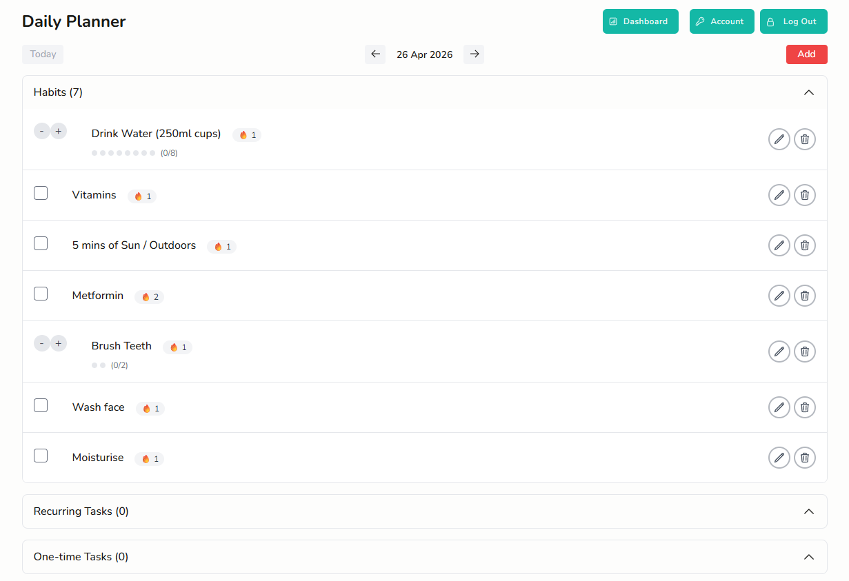The height and width of the screenshot is (581, 849).
Task: Collapse the One-time Tasks section chevron
Action: pyautogui.click(x=809, y=557)
